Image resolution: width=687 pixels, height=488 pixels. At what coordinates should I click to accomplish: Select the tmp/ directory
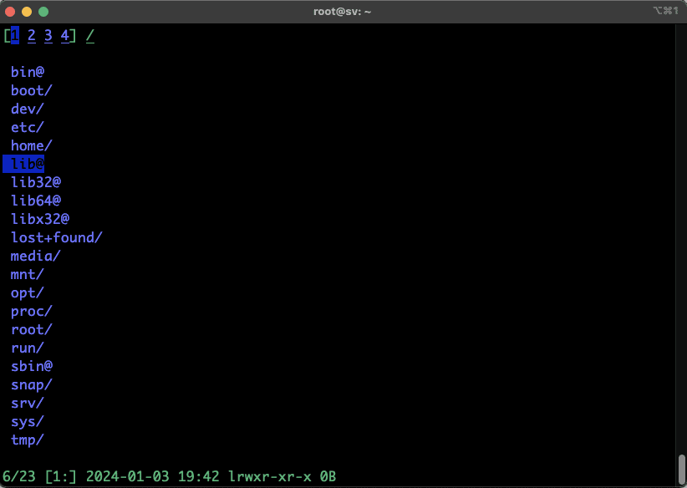click(28, 440)
